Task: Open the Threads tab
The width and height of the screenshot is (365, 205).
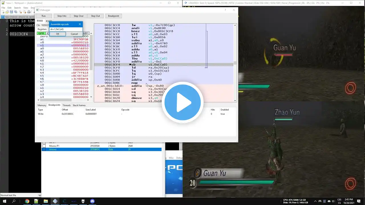Action: click(x=66, y=105)
